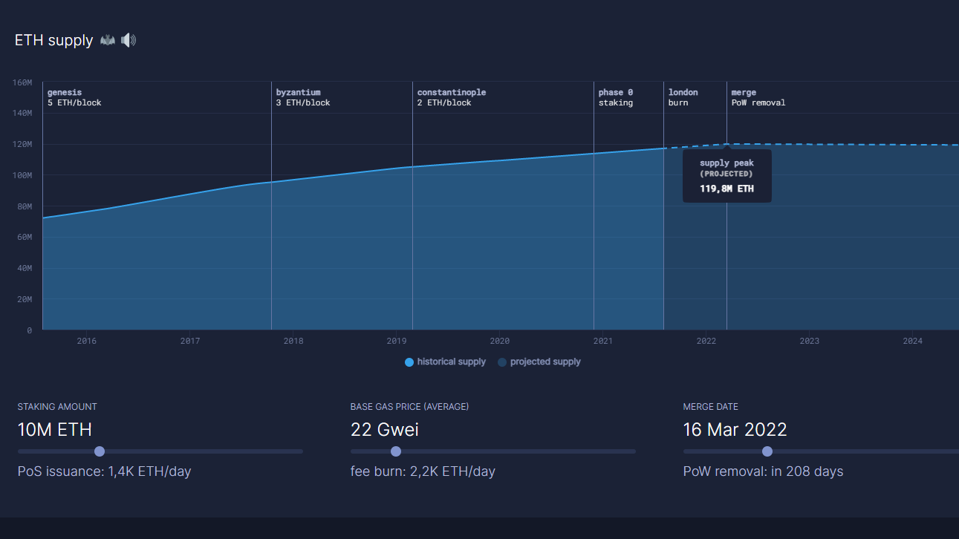Click the ETH supply heading

point(54,40)
